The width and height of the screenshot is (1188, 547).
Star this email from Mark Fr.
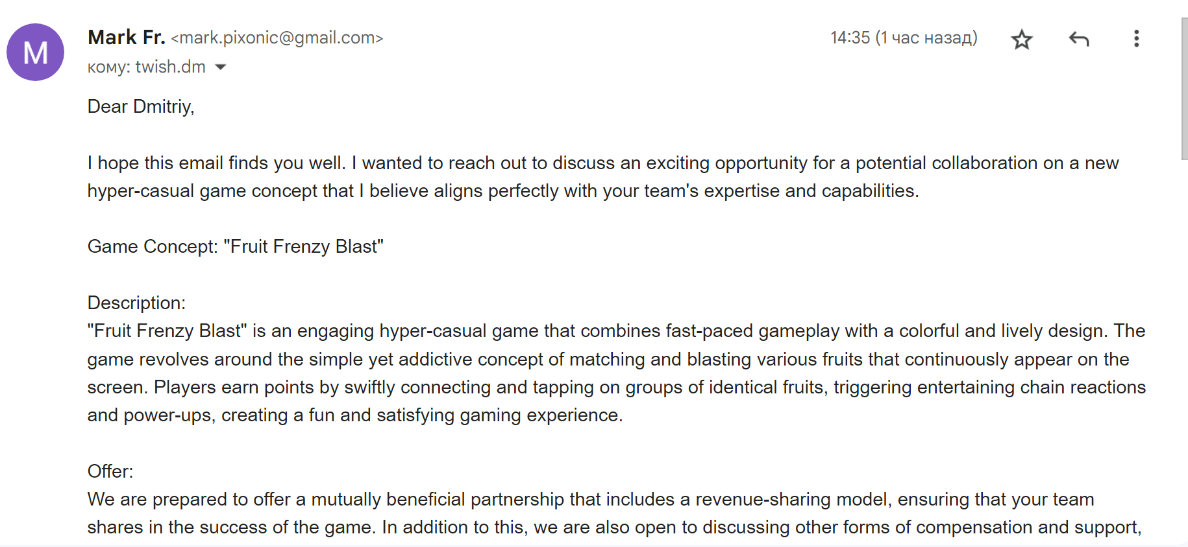click(x=1022, y=40)
